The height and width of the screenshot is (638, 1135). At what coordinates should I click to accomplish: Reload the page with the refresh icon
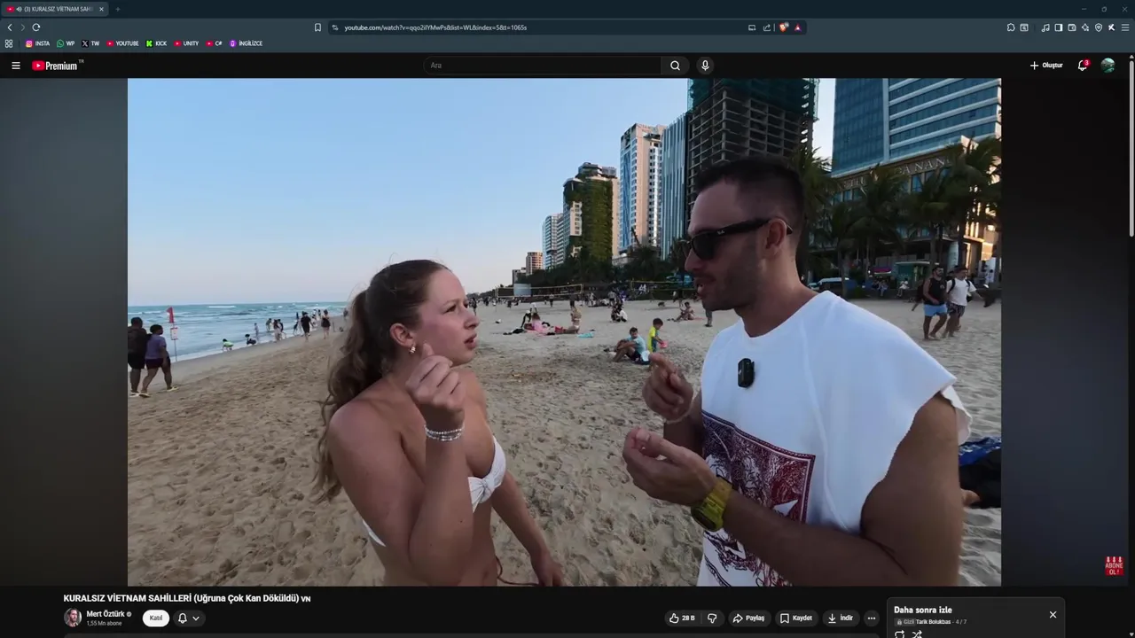(x=36, y=27)
